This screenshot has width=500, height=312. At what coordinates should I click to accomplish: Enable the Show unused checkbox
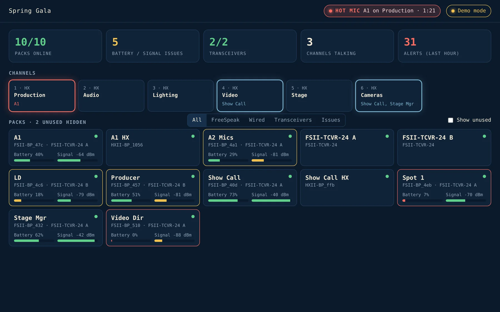(x=451, y=120)
